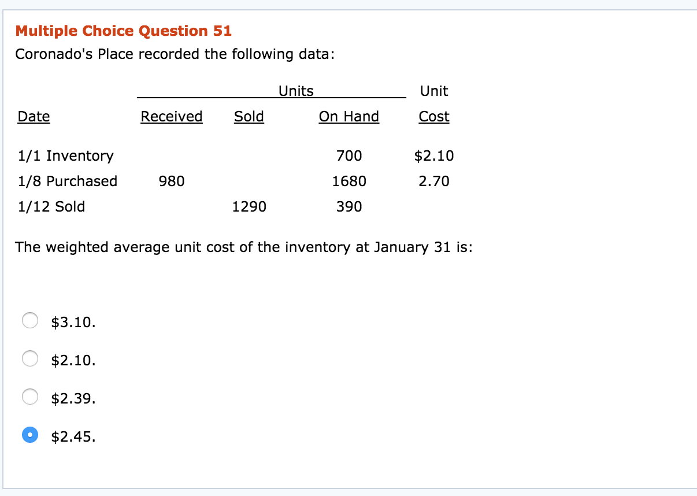Click the Units column header

coord(296,91)
